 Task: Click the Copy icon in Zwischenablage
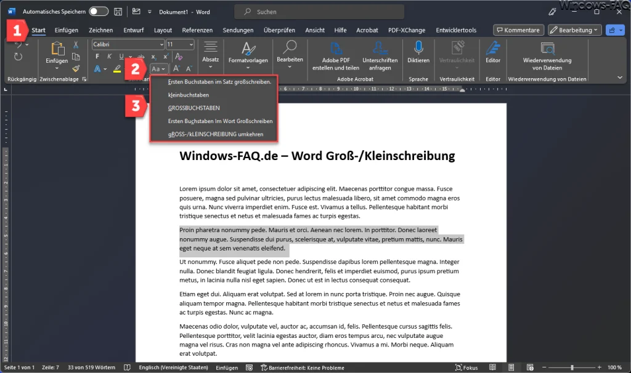tap(76, 57)
